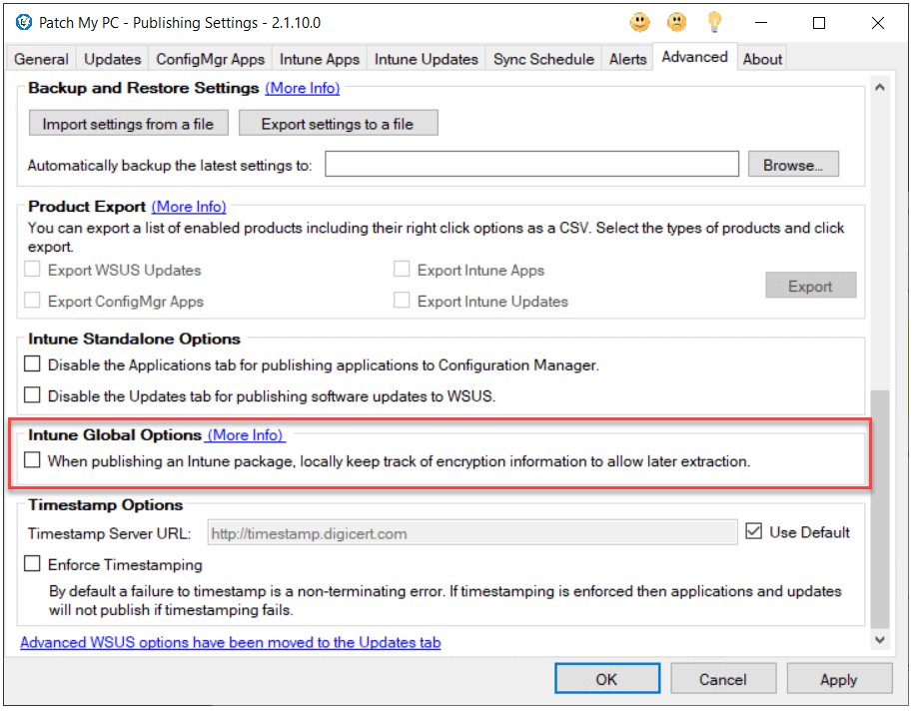Uncheck the Use Default timestamp checkbox
Screen dimensions: 912x711
pos(754,531)
